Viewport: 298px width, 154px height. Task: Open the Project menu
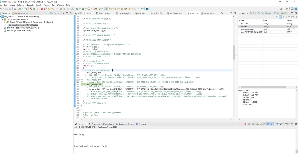[x=46, y=5]
